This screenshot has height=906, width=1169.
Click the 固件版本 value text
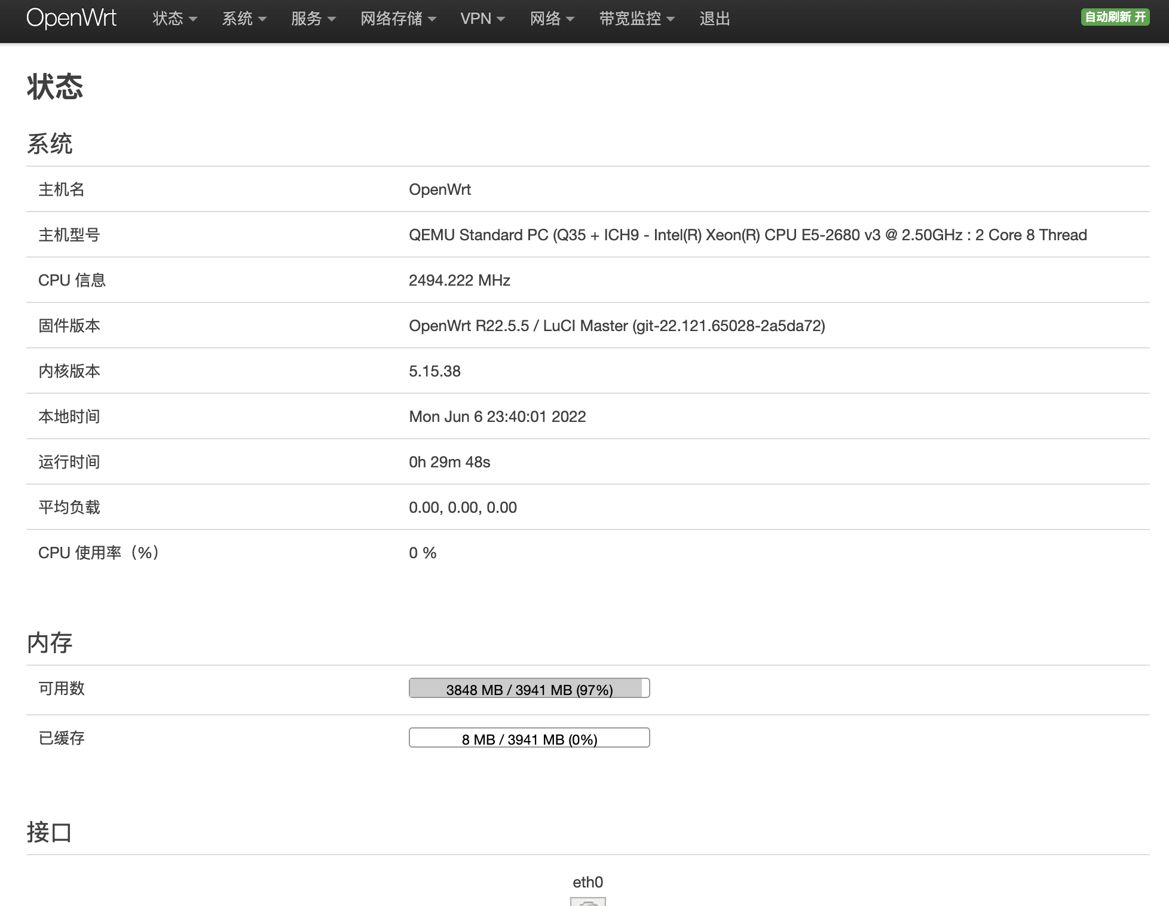pos(617,326)
